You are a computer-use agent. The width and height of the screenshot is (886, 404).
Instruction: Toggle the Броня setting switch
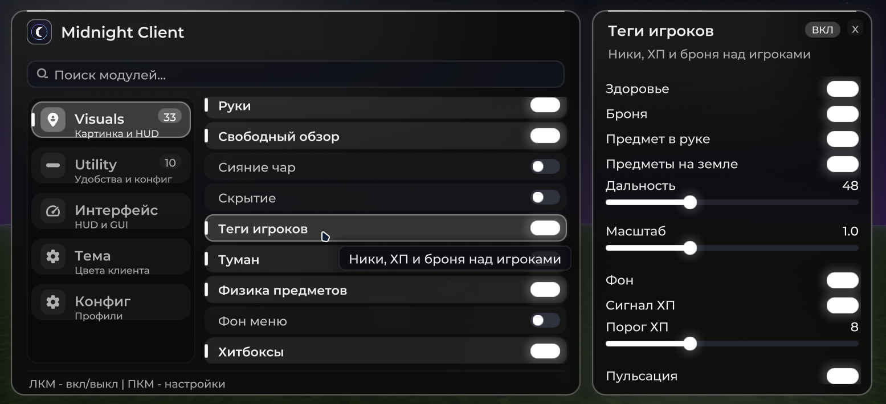843,114
